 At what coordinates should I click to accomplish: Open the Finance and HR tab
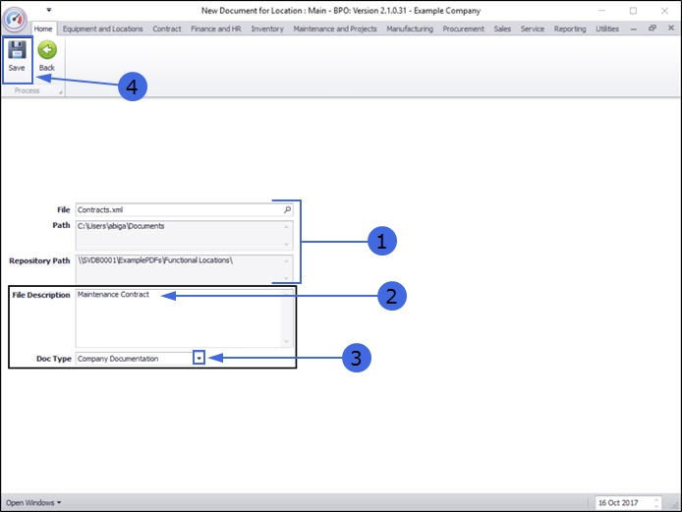[216, 28]
